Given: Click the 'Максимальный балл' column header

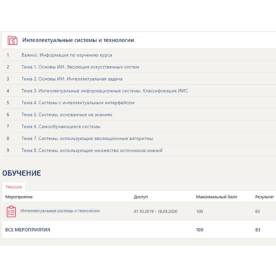Looking at the screenshot, I should pos(217,197).
